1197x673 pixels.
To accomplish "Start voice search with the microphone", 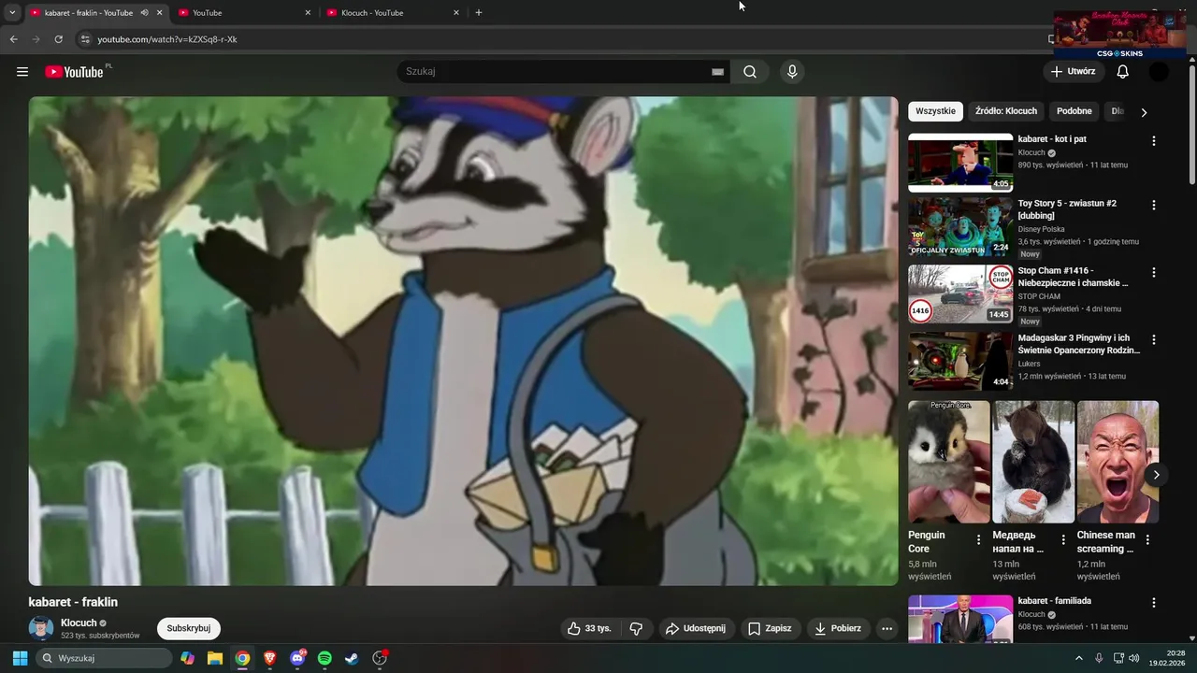I will tap(792, 72).
